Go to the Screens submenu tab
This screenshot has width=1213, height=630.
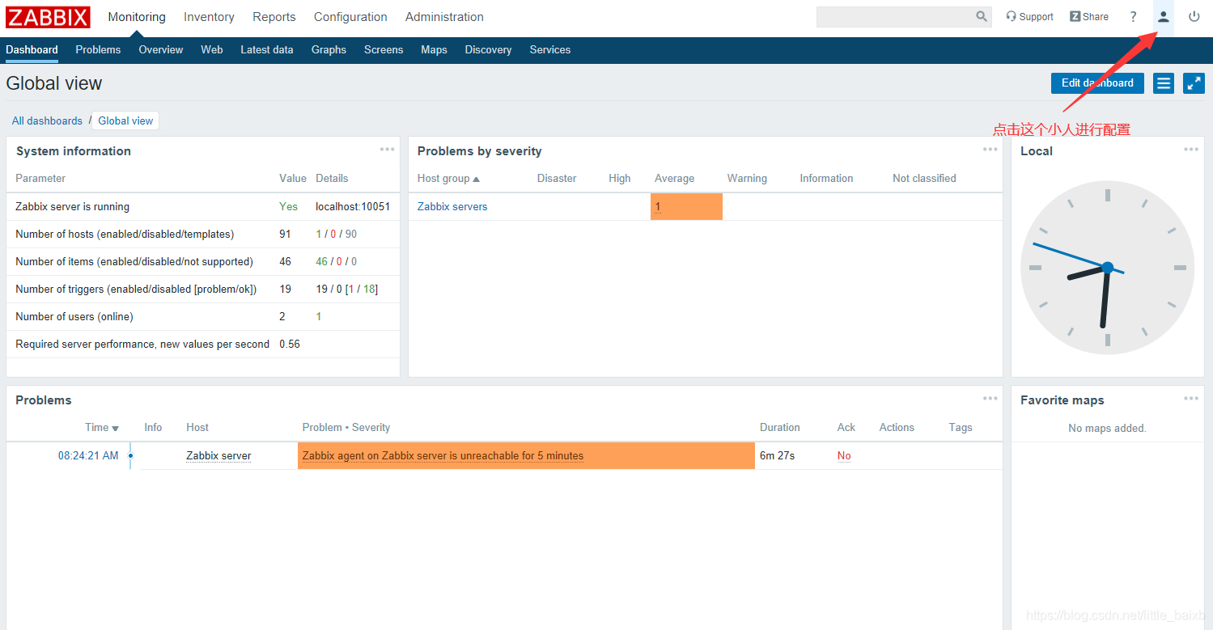point(384,50)
